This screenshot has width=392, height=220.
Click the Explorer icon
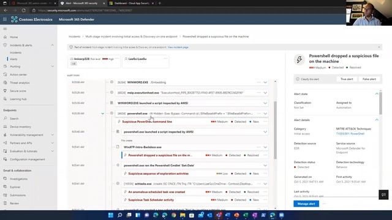[x=5, y=187]
